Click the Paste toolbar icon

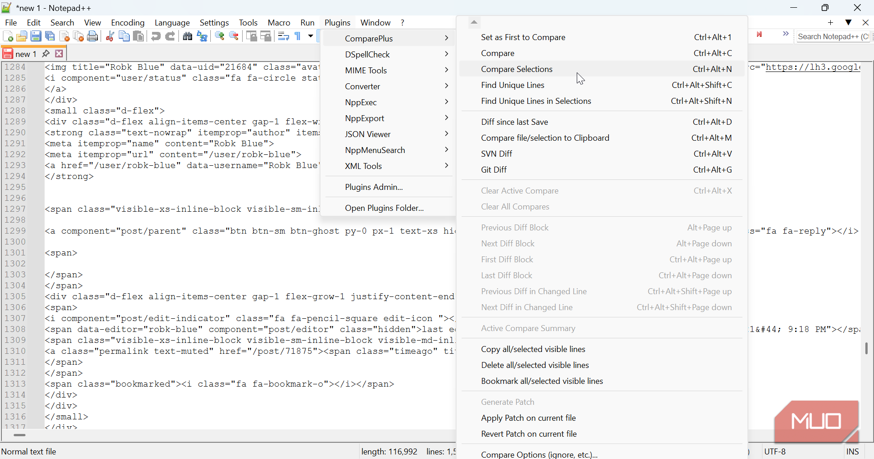tap(138, 36)
